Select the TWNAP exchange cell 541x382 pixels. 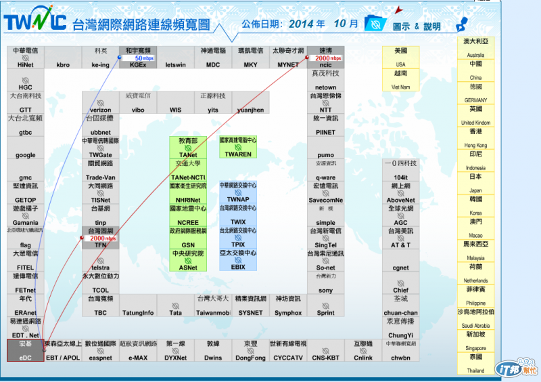click(238, 192)
